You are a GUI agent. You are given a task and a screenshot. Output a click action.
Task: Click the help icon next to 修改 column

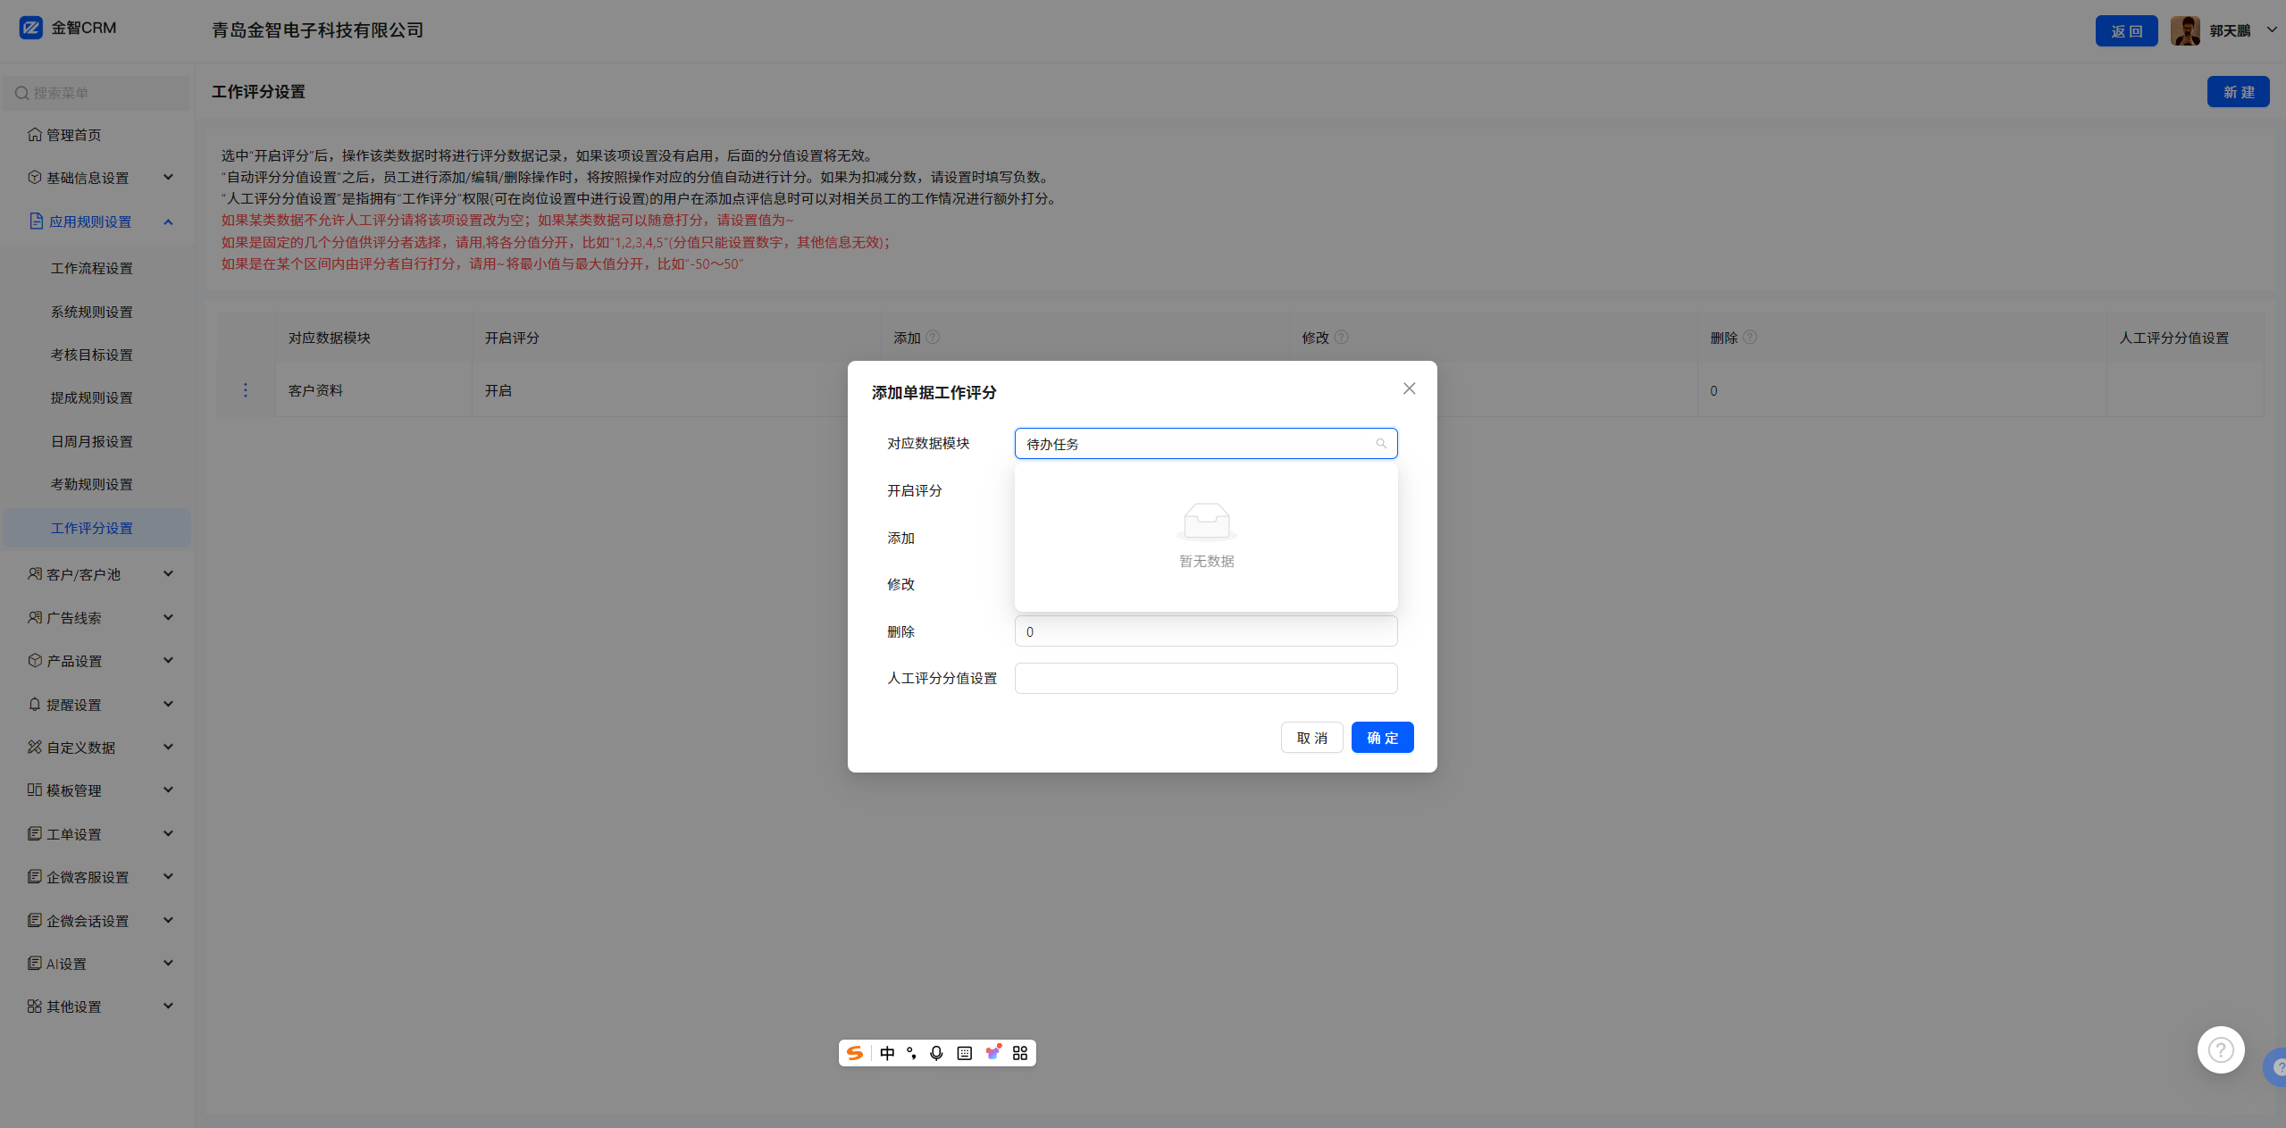[x=1342, y=338]
